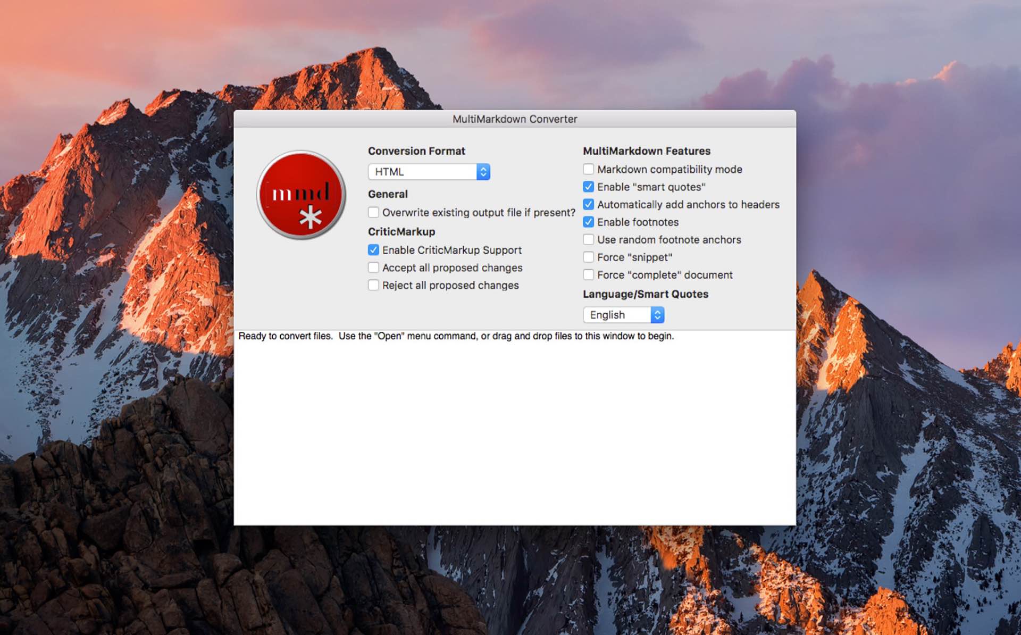The height and width of the screenshot is (635, 1021).
Task: Toggle Enable CriticMarkup Support checkbox
Action: click(x=373, y=249)
